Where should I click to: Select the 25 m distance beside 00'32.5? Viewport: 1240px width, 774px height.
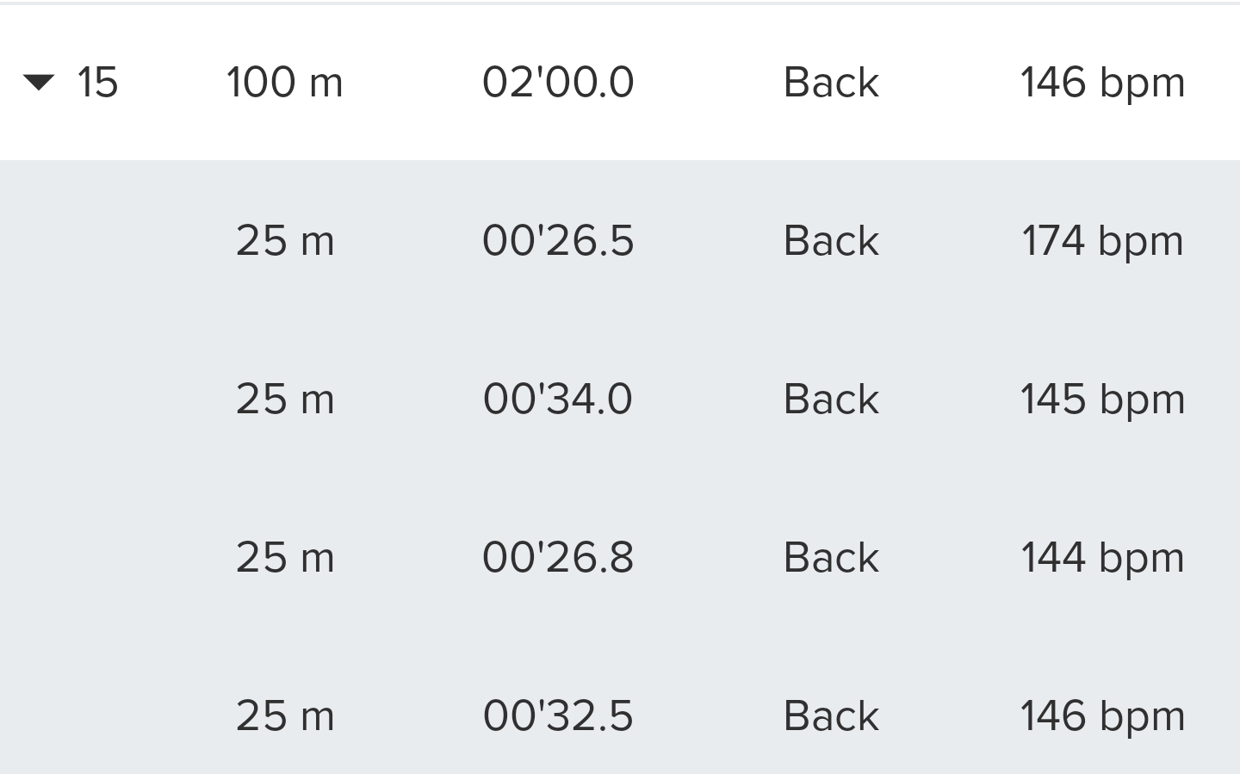click(x=285, y=715)
